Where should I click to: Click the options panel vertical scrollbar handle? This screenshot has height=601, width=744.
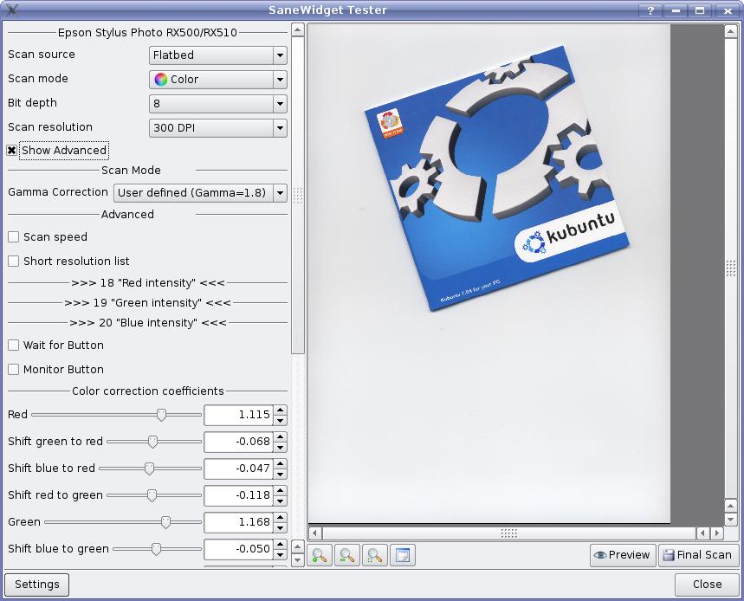click(297, 195)
